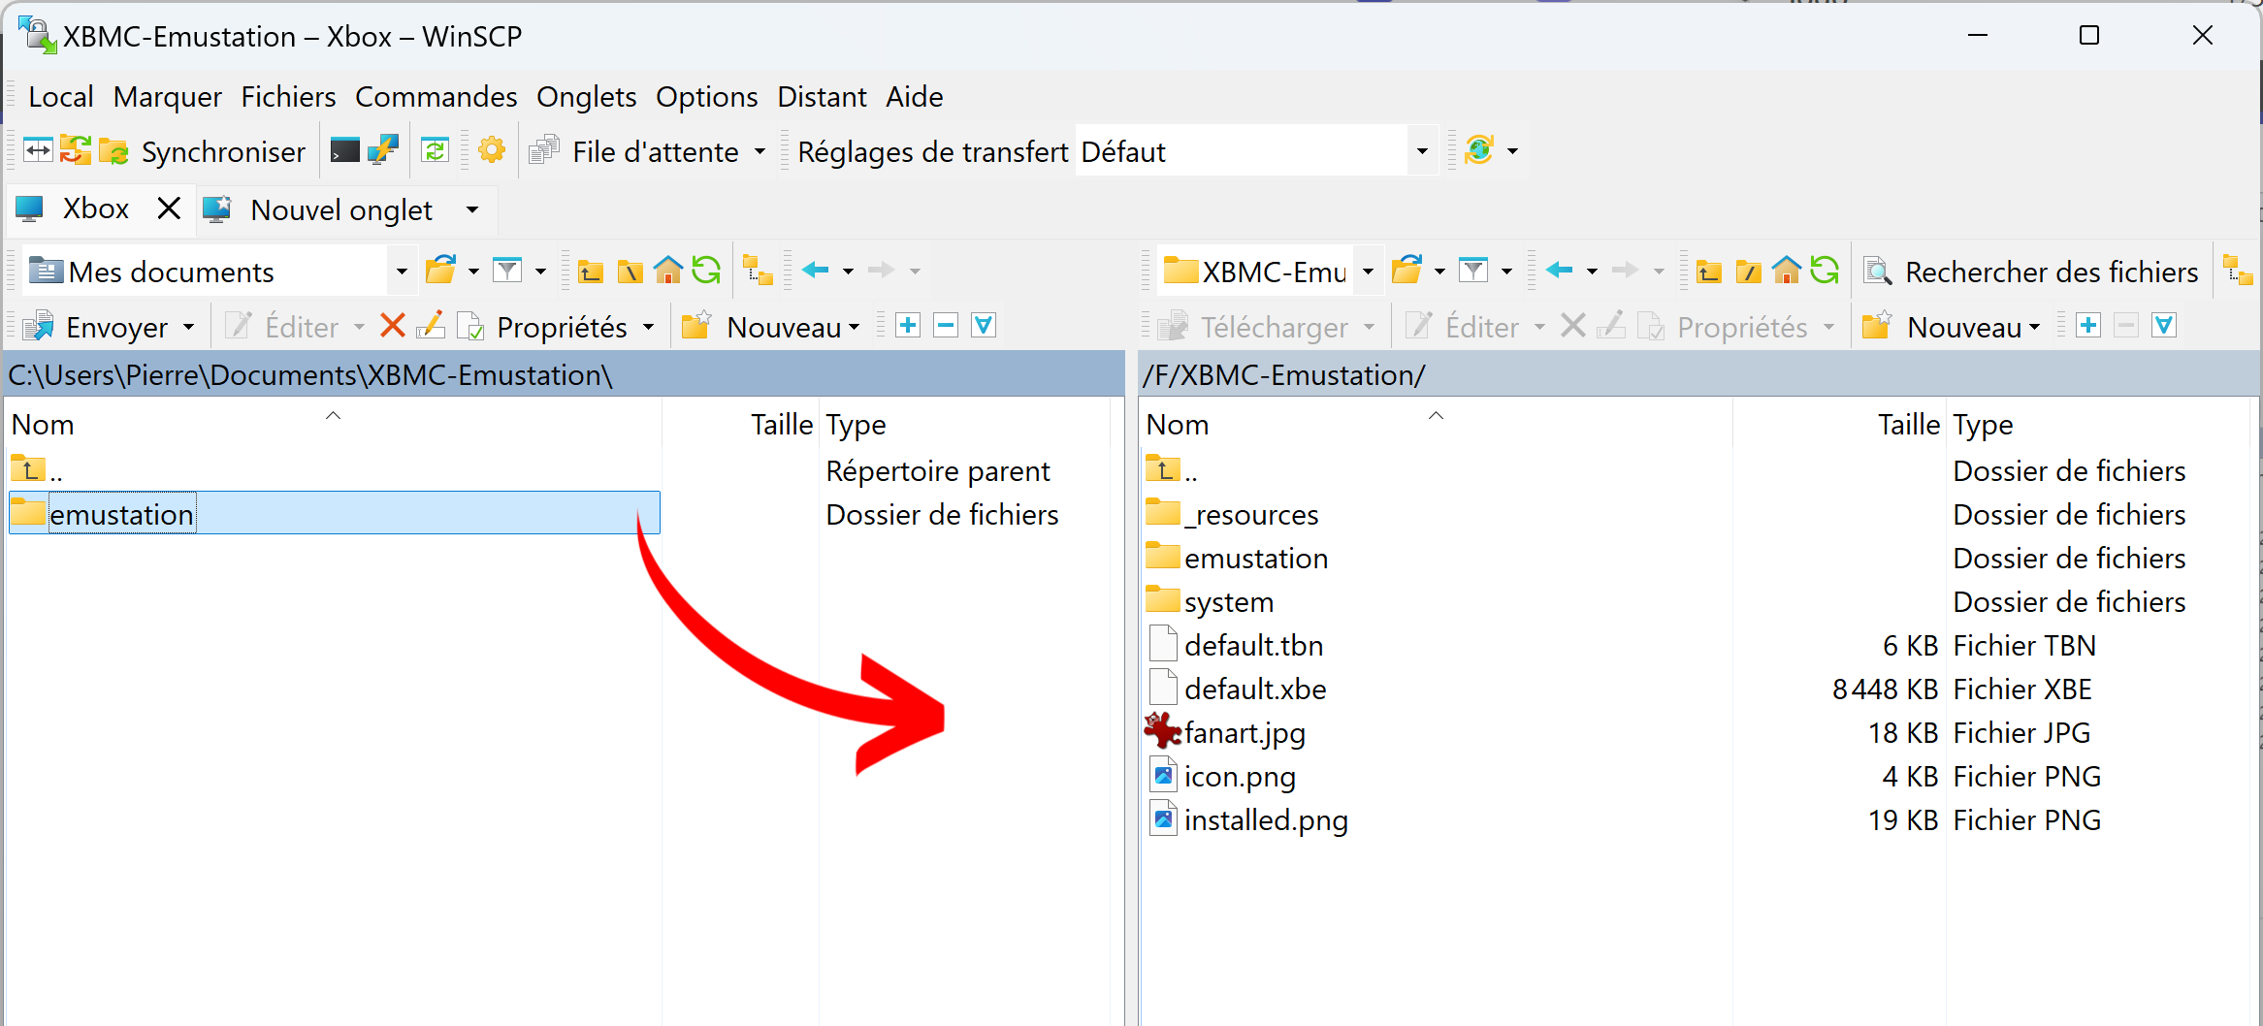Expand the File d'attente dropdown arrow
The height and width of the screenshot is (1026, 2263).
pos(760,151)
